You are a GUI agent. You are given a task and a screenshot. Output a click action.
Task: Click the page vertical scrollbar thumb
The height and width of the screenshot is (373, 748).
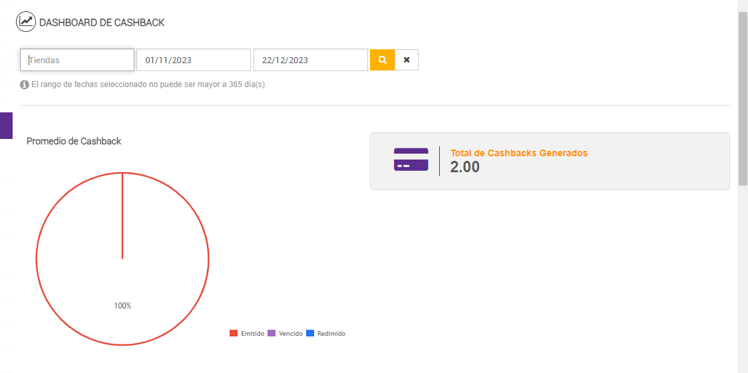click(x=743, y=98)
